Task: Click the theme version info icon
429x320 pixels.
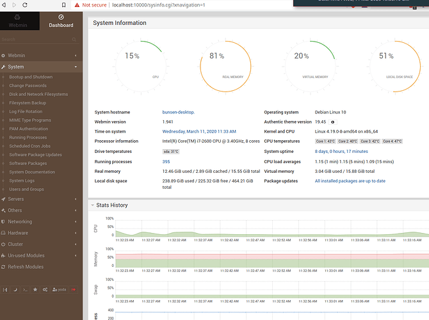Action: tap(333, 122)
